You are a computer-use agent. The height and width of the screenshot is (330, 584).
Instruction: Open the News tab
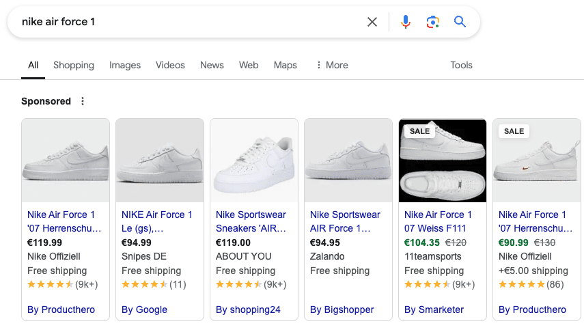pyautogui.click(x=212, y=65)
